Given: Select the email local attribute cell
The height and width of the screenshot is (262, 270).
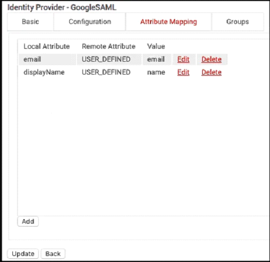Looking at the screenshot, I should (47, 59).
